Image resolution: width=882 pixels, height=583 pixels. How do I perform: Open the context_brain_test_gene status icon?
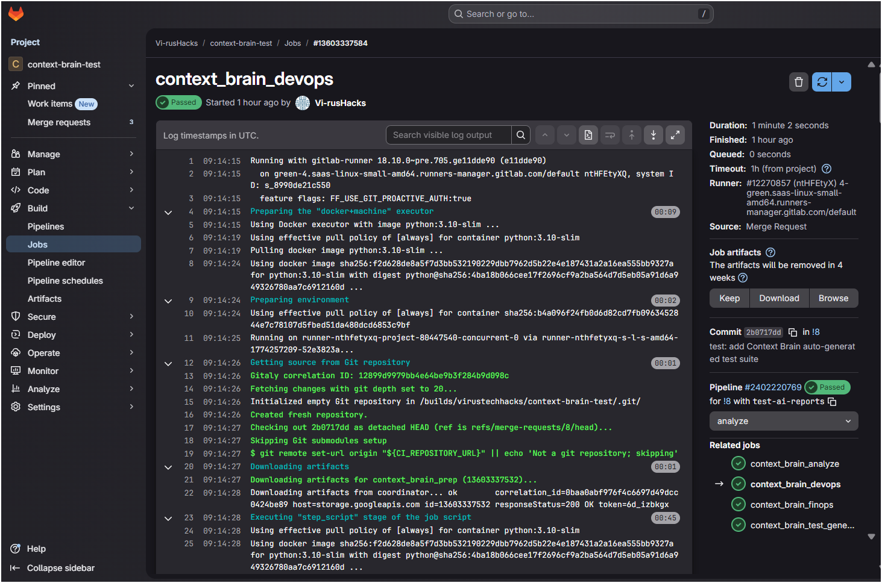pos(739,525)
